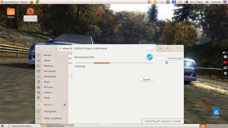The image size is (228, 128).
Task: Click the show desktop icon in taskbar
Action: click(x=2, y=126)
